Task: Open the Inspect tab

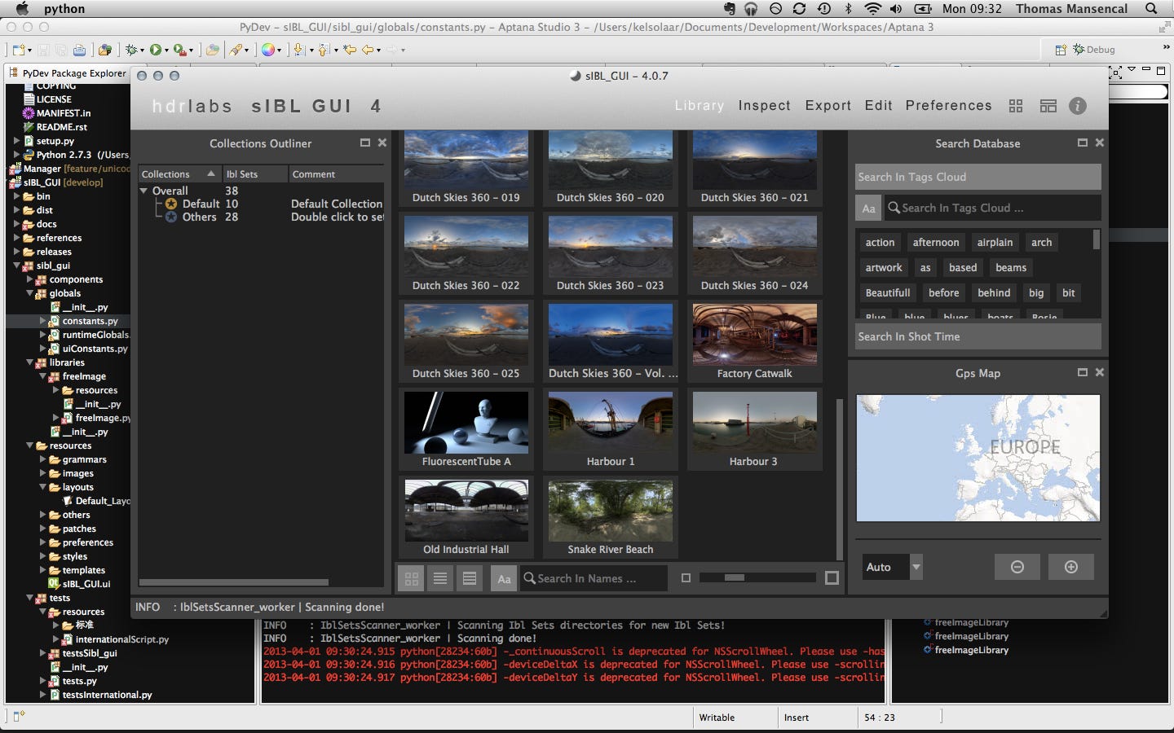Action: click(764, 106)
